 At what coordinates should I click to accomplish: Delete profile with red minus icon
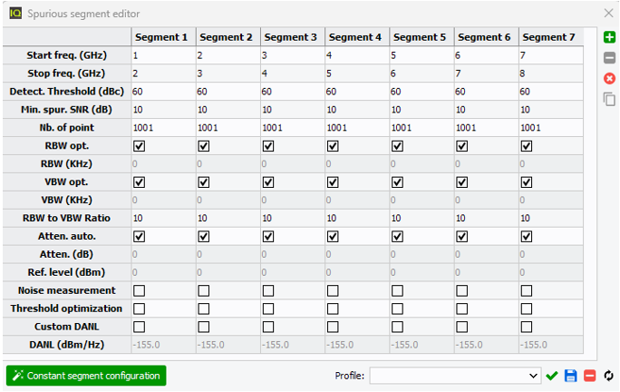pos(589,376)
